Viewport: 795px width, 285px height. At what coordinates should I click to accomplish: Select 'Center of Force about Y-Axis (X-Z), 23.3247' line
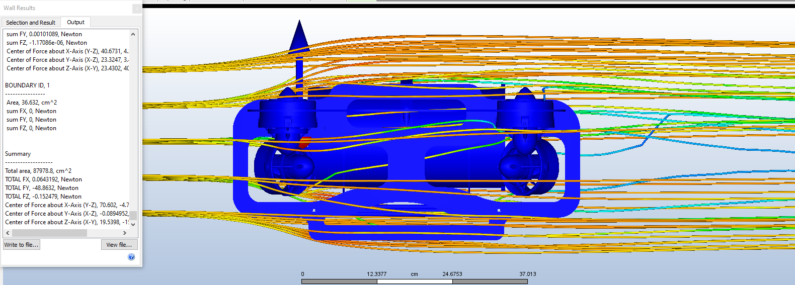pyautogui.click(x=67, y=60)
